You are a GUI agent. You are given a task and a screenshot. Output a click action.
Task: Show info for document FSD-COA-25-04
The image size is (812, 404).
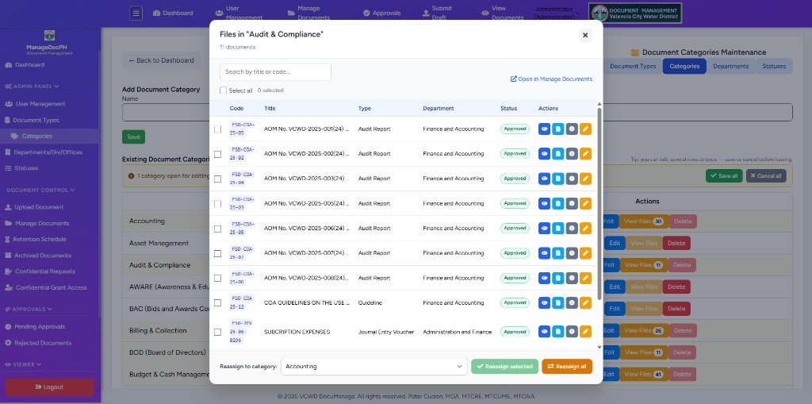click(x=572, y=179)
